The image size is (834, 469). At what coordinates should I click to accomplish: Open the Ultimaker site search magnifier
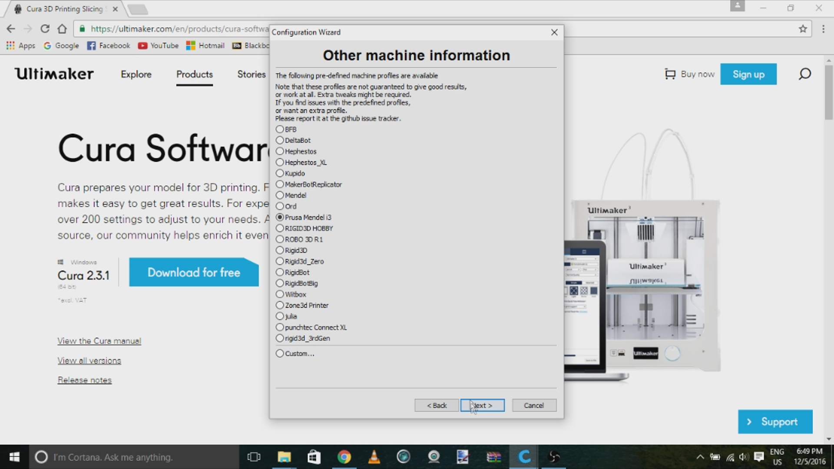pyautogui.click(x=804, y=74)
